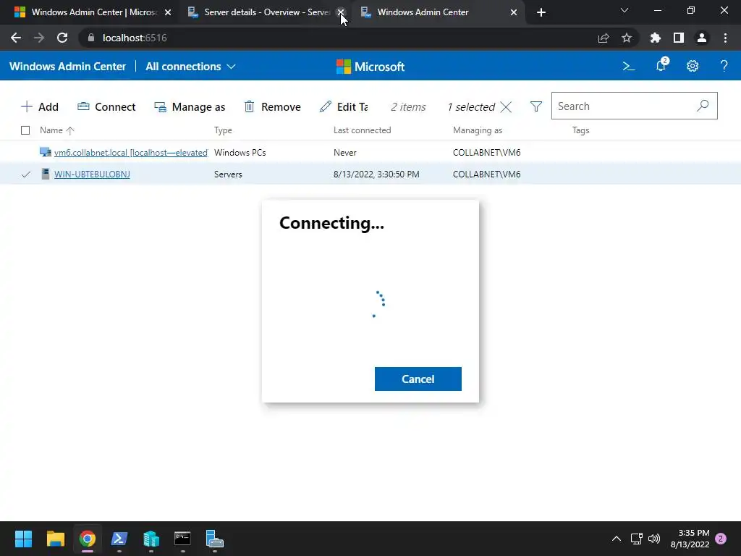The width and height of the screenshot is (741, 556).
Task: Open File Explorer from taskbar
Action: tap(55, 539)
